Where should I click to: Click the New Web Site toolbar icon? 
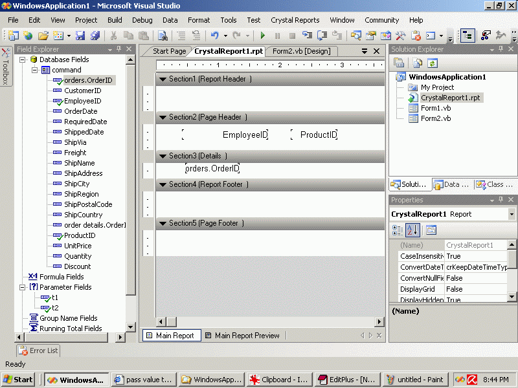(x=28, y=36)
